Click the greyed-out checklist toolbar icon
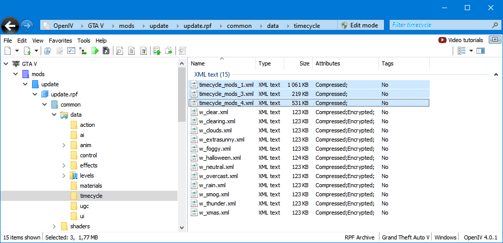The height and width of the screenshot is (243, 503). [60, 51]
